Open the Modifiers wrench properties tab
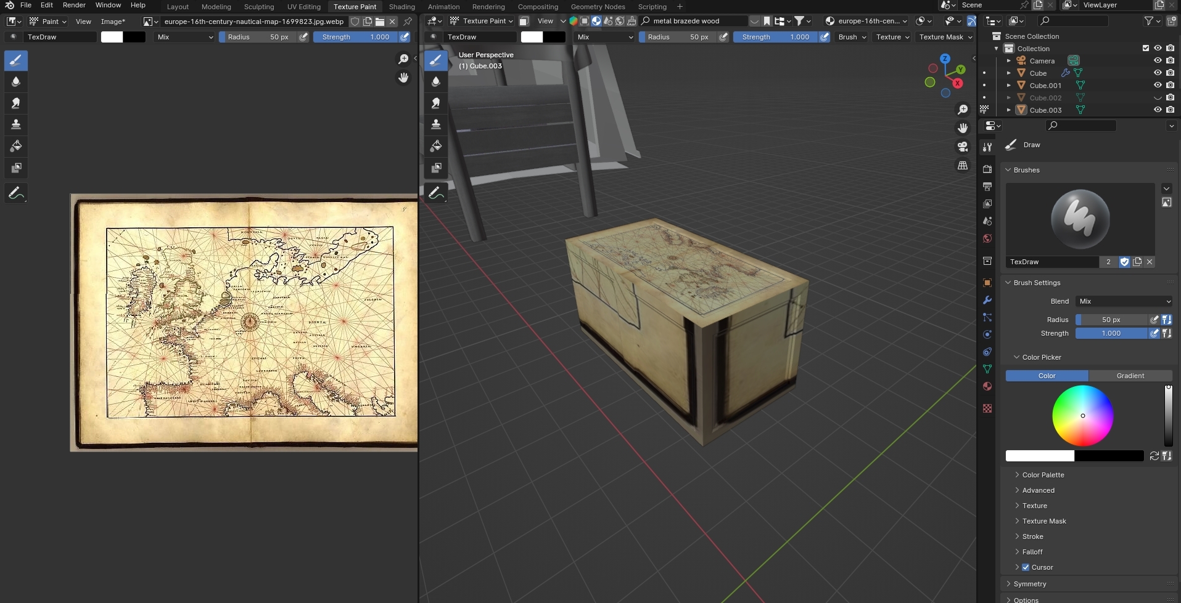This screenshot has width=1181, height=603. [987, 300]
